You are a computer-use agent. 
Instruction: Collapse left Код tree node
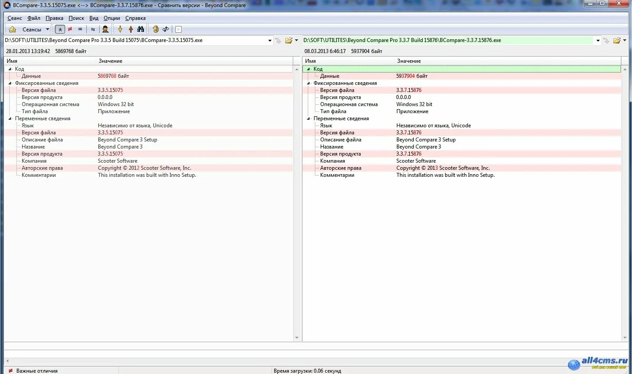pos(10,69)
